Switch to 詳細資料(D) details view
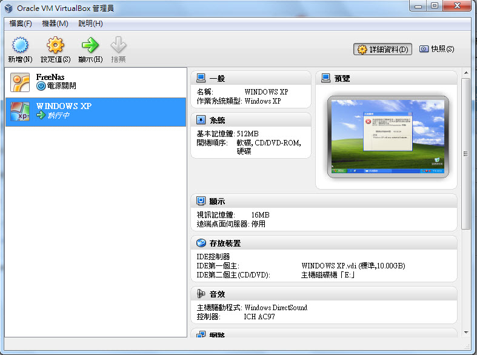477x355 pixels. pyautogui.click(x=382, y=49)
